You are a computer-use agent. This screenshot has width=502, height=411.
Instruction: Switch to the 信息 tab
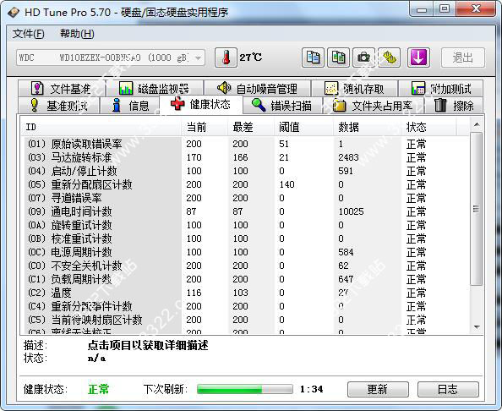(130, 106)
